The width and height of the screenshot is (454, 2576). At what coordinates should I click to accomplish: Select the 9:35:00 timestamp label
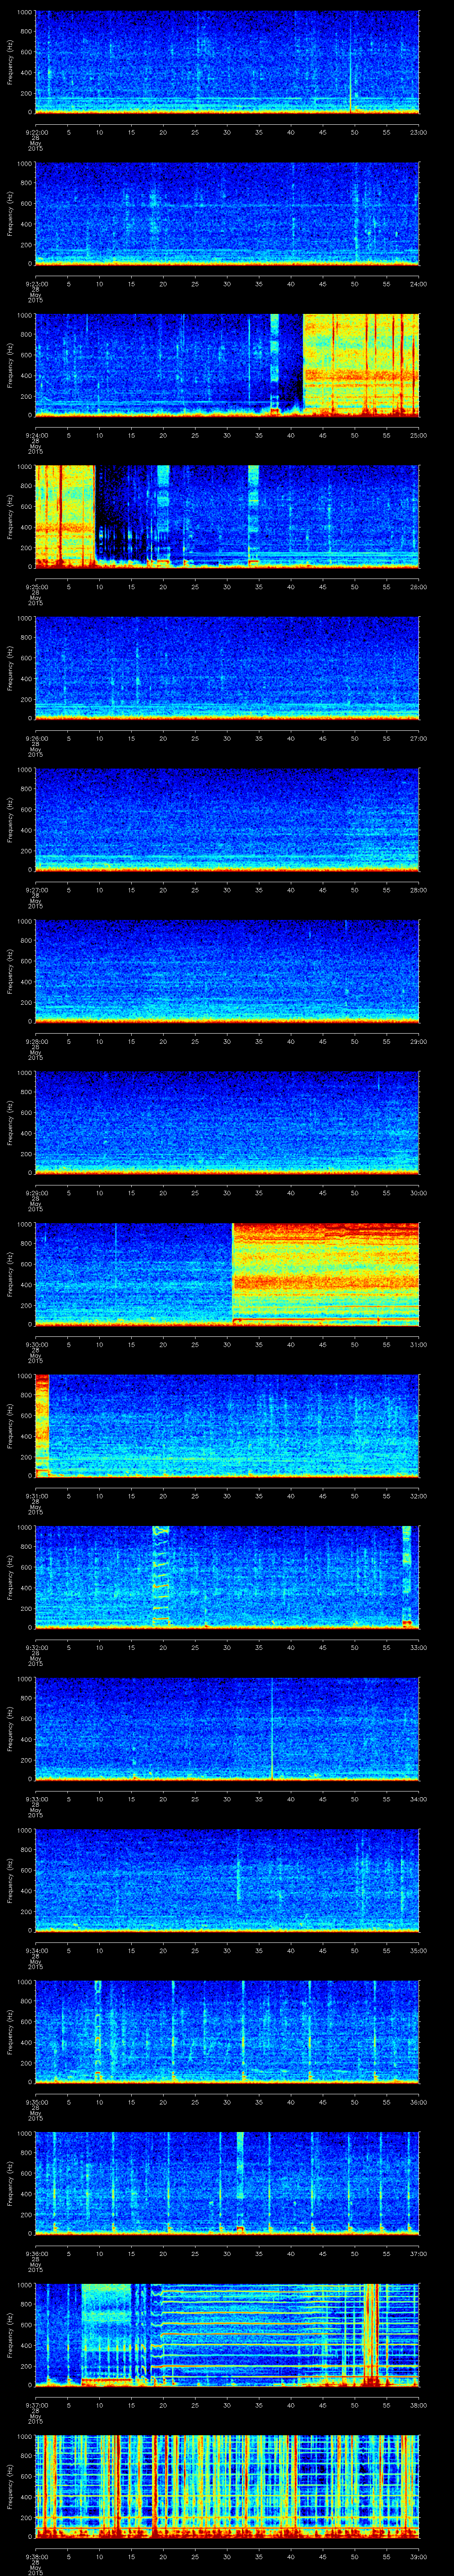36,2101
